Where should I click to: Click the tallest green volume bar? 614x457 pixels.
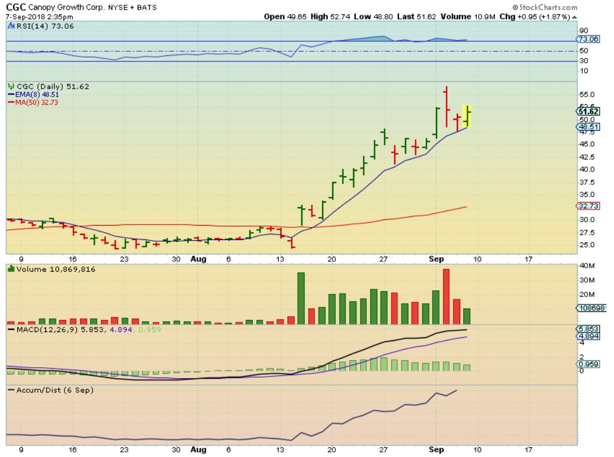(301, 298)
